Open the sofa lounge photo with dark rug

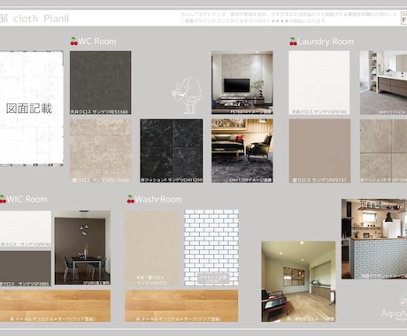(242, 151)
